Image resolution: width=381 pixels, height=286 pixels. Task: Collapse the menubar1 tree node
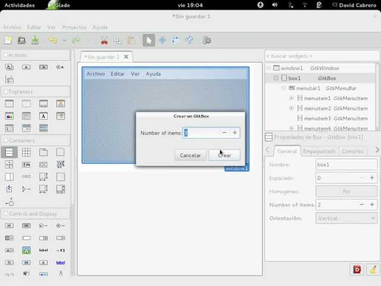click(x=283, y=88)
